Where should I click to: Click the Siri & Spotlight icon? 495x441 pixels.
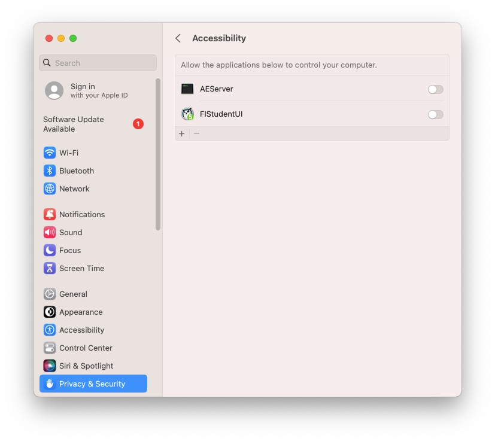click(x=50, y=366)
